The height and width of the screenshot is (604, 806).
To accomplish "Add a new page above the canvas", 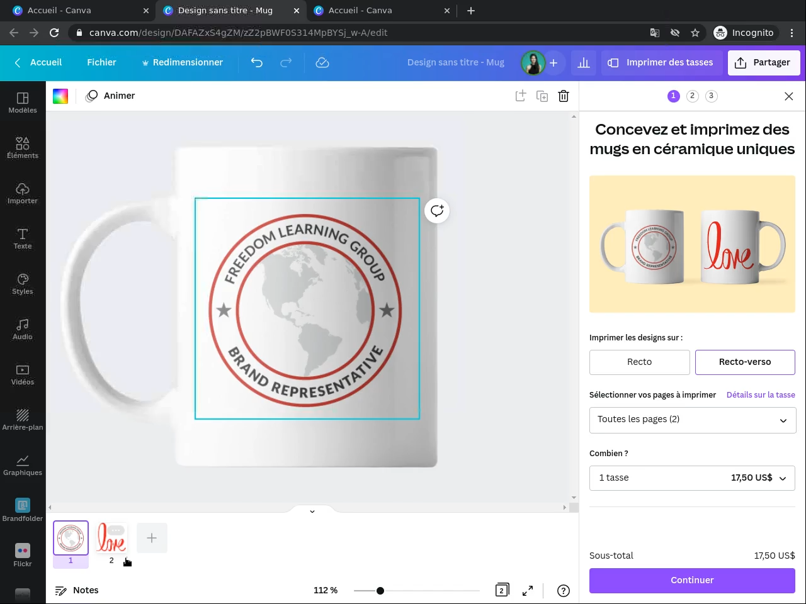I will pyautogui.click(x=521, y=96).
